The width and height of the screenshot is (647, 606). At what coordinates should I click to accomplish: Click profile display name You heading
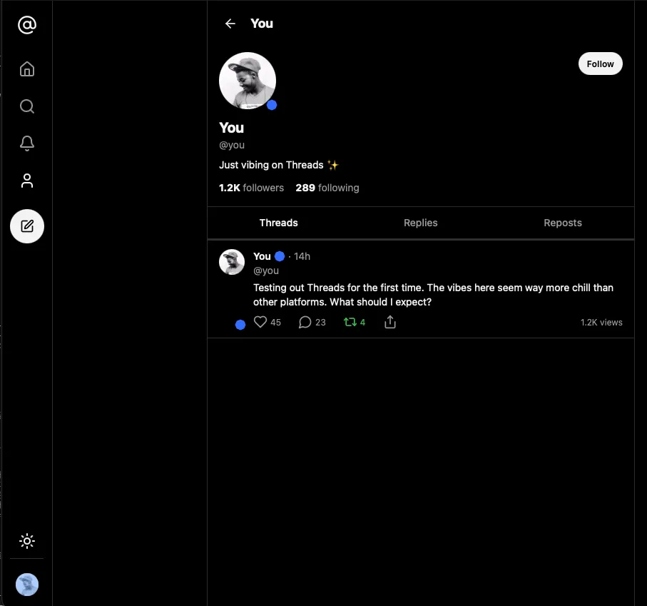[232, 128]
